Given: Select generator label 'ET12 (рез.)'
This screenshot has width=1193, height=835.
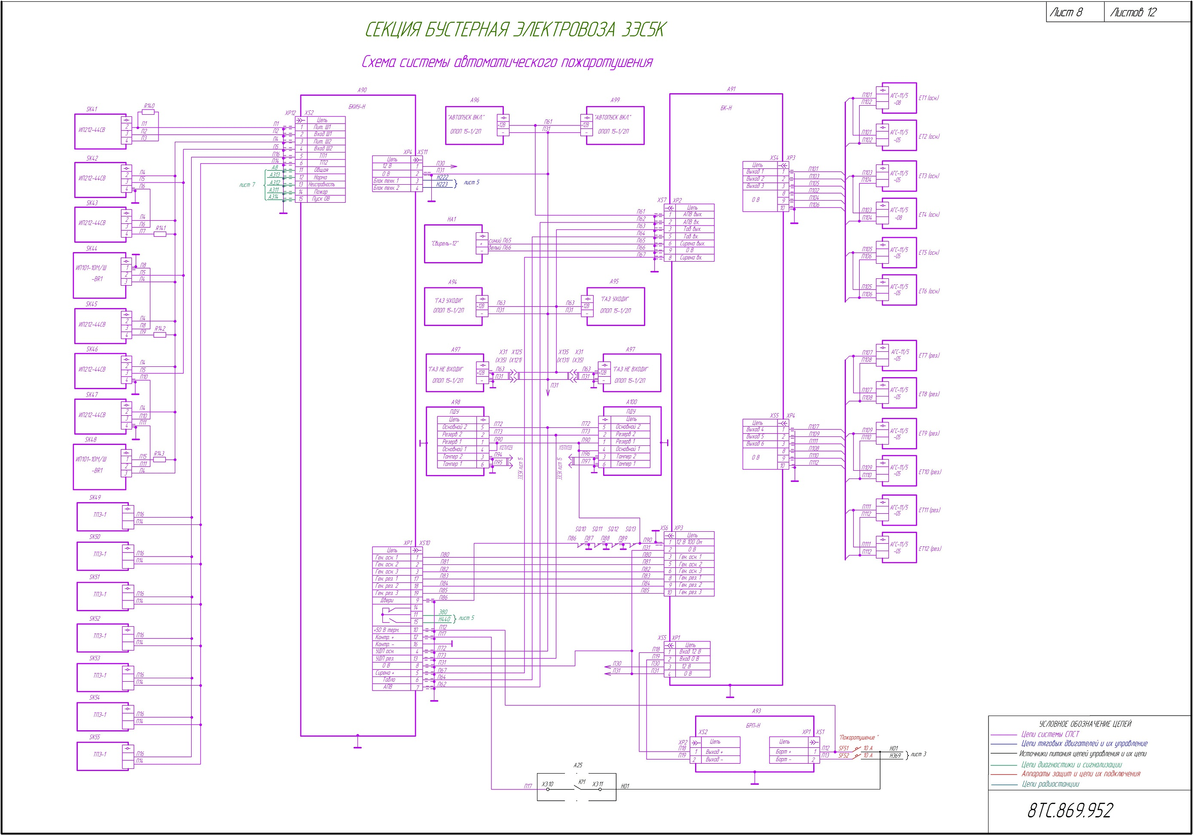Looking at the screenshot, I should [x=930, y=549].
